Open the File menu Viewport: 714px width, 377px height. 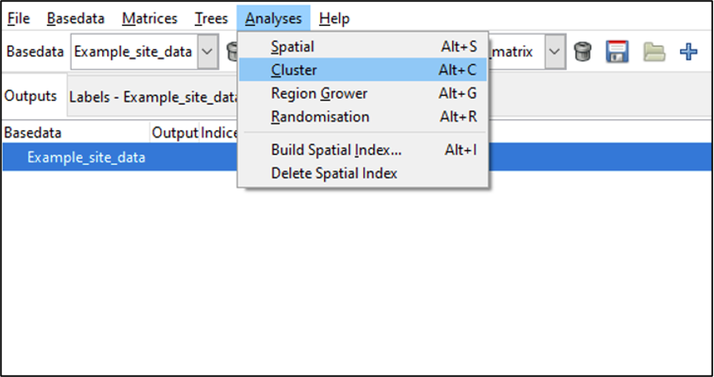pos(18,18)
